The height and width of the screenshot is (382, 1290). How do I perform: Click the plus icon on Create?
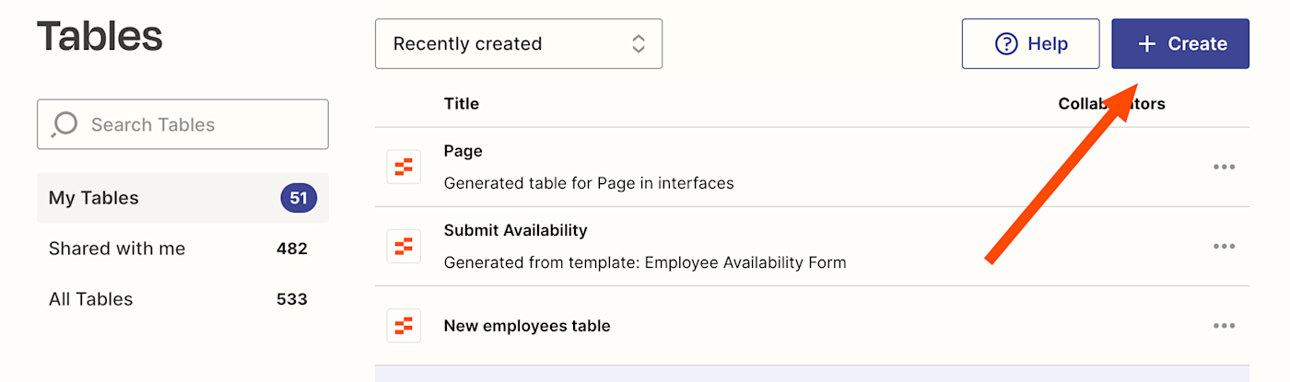tap(1146, 43)
